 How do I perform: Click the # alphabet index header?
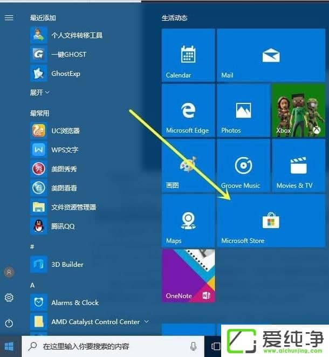(32, 246)
